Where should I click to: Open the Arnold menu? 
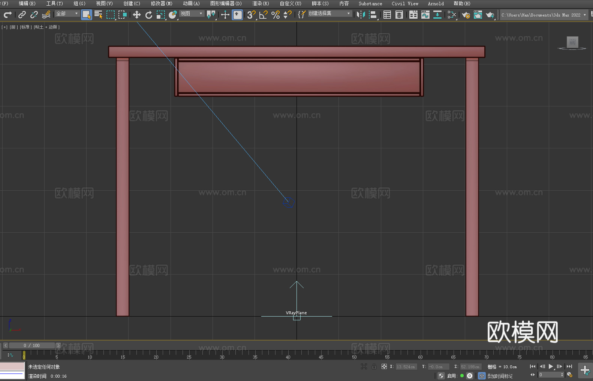(x=436, y=3)
